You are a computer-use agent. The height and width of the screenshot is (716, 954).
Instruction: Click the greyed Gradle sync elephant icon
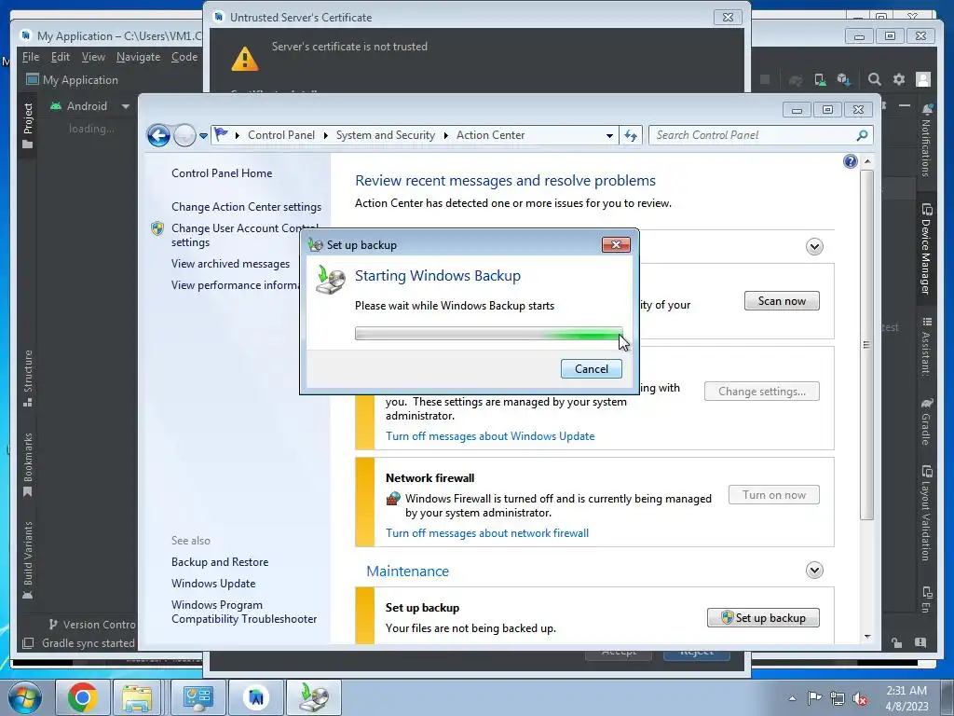[x=796, y=79]
